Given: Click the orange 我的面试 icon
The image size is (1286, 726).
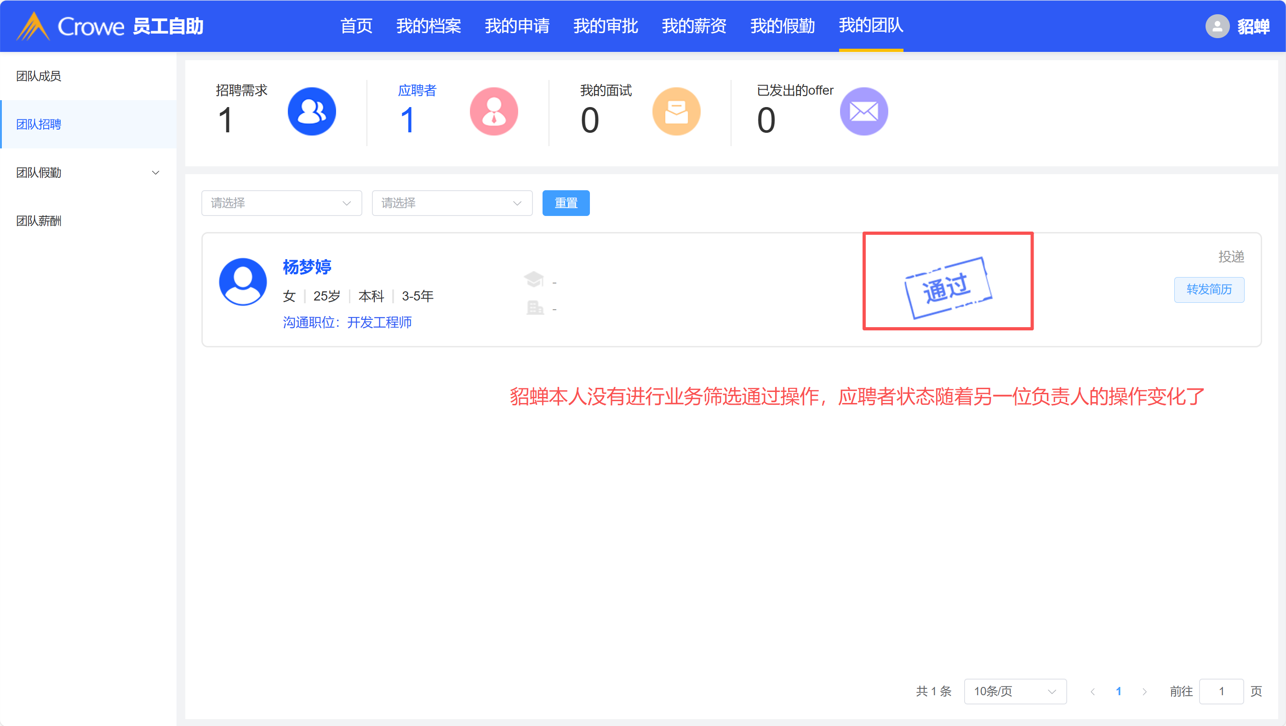Looking at the screenshot, I should tap(676, 111).
